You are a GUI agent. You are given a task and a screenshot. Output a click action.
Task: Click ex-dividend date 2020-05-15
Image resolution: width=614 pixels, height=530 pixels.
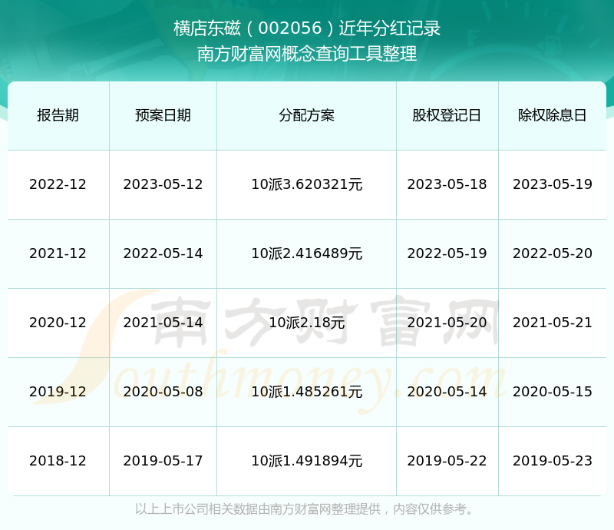tap(552, 391)
